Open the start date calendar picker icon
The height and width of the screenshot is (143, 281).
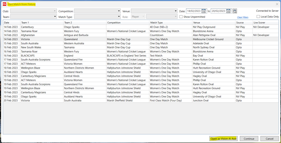pyautogui.click(x=203, y=11)
